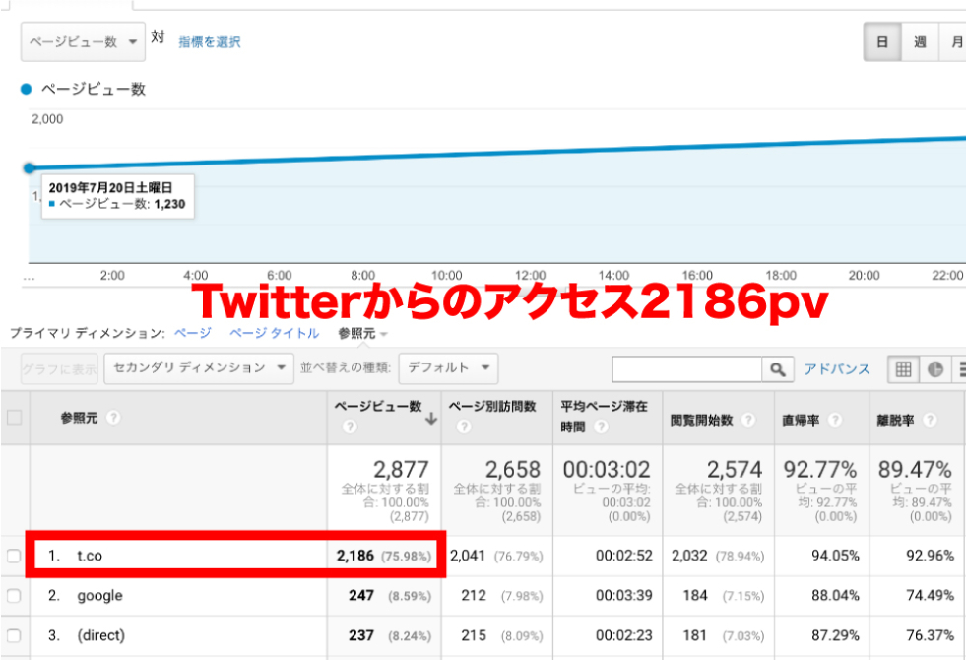Toggle the select-all checkbox in header
966x660 pixels.
click(14, 418)
